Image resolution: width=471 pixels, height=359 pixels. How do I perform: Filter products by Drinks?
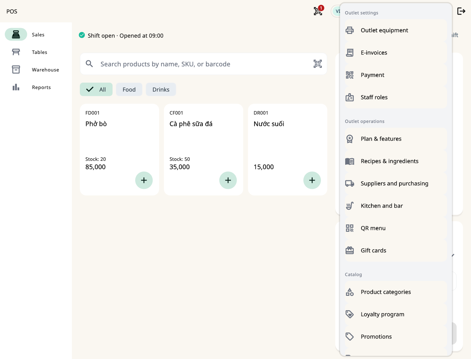[161, 89]
